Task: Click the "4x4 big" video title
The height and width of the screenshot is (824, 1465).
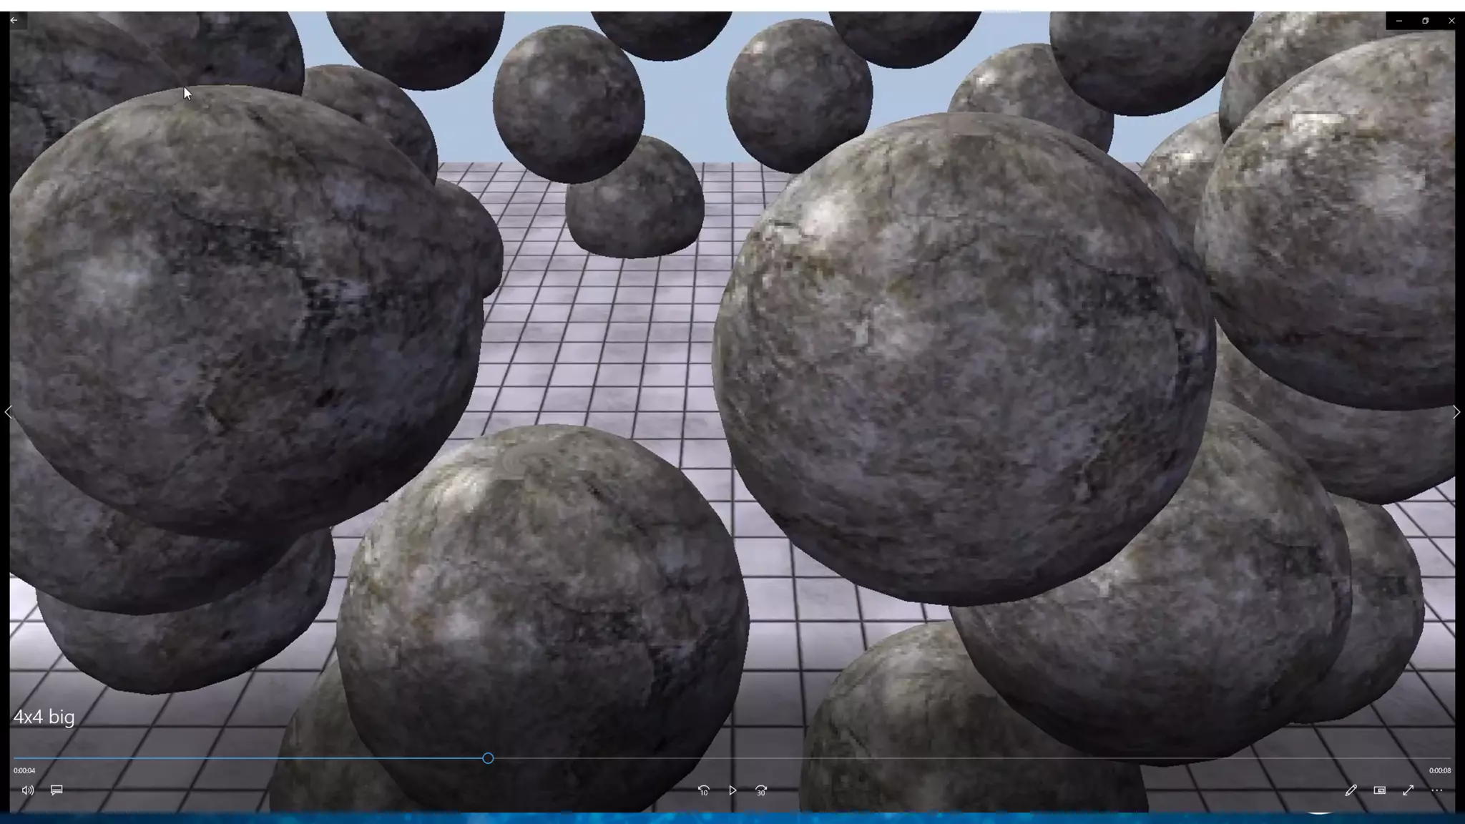Action: (44, 717)
